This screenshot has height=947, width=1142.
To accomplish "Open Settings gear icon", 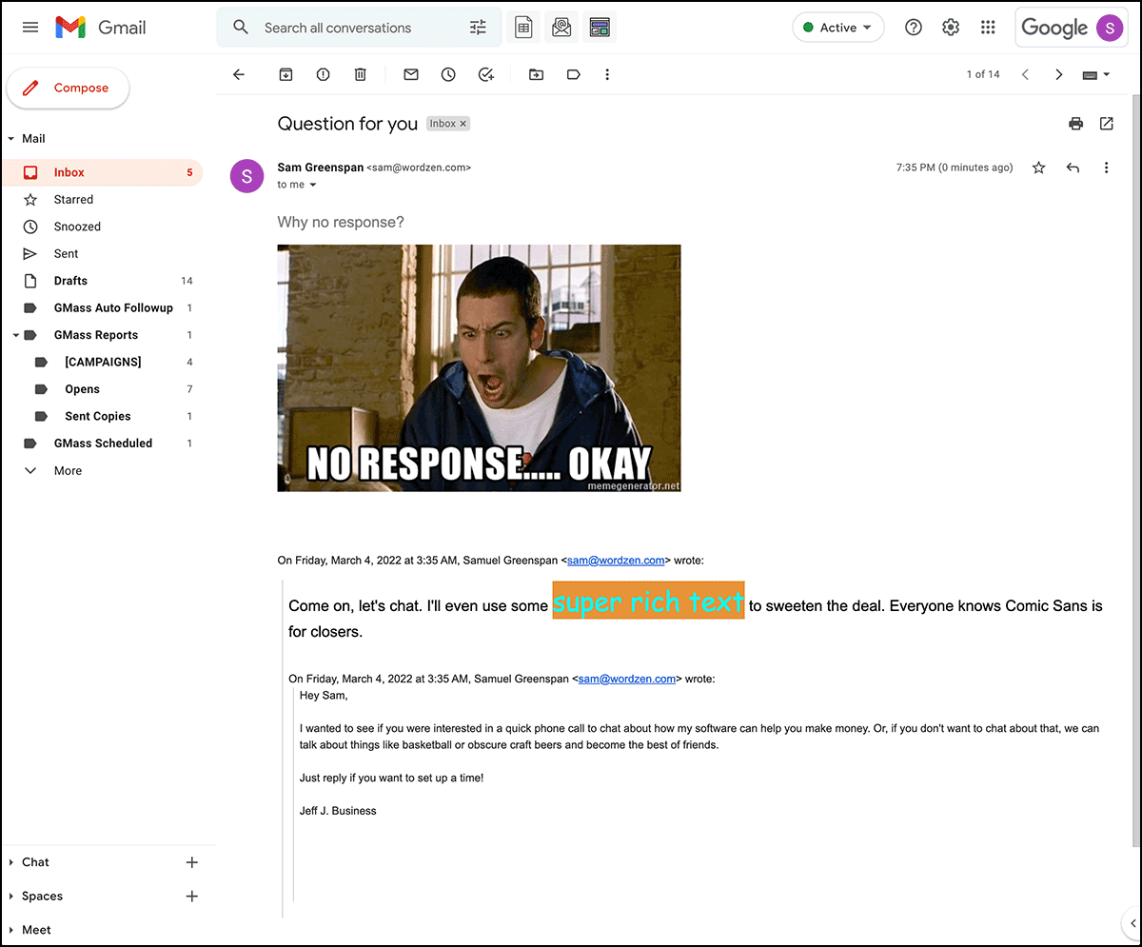I will coord(951,28).
